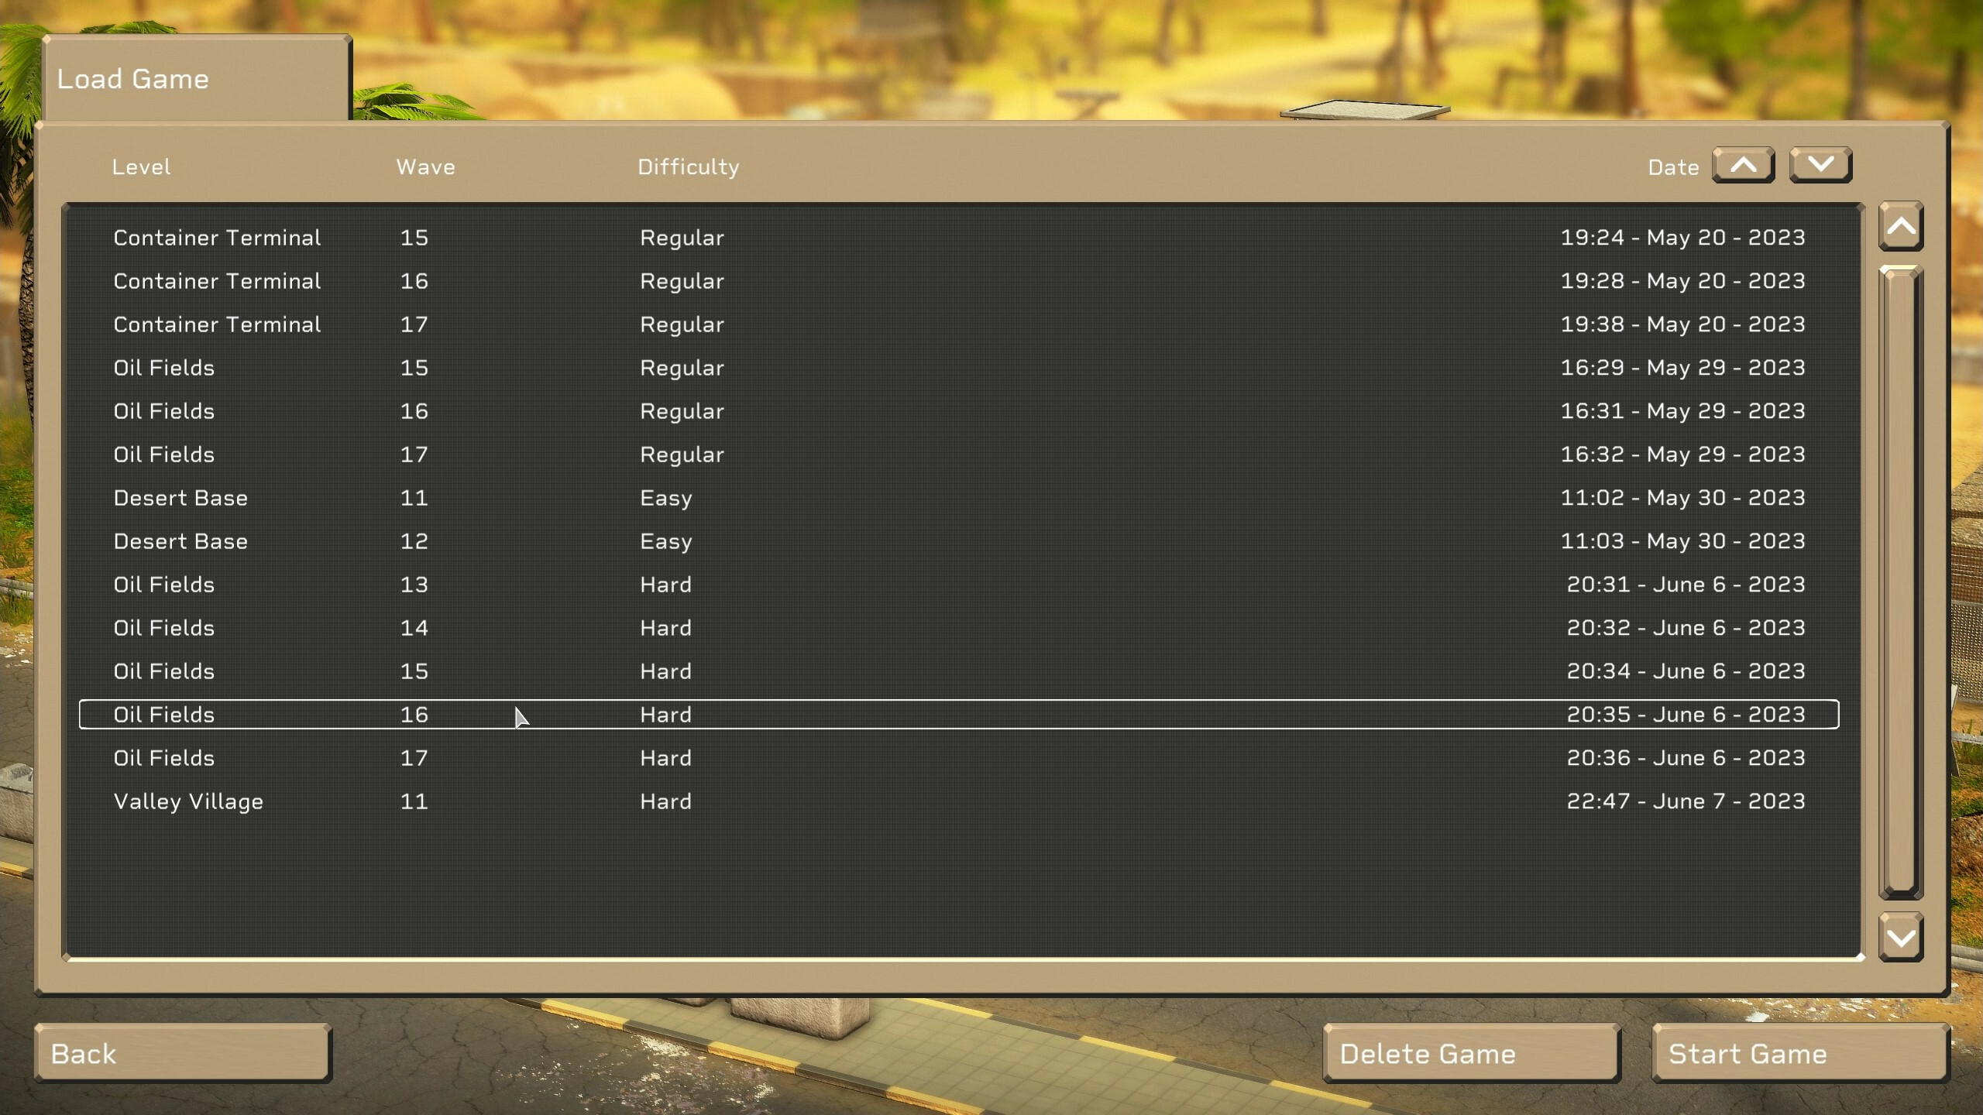Viewport: 1983px width, 1115px height.
Task: Click the lower scrollbar down arrow
Action: [1900, 937]
